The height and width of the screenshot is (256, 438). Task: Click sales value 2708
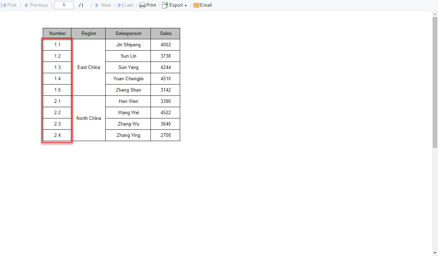[x=165, y=135]
